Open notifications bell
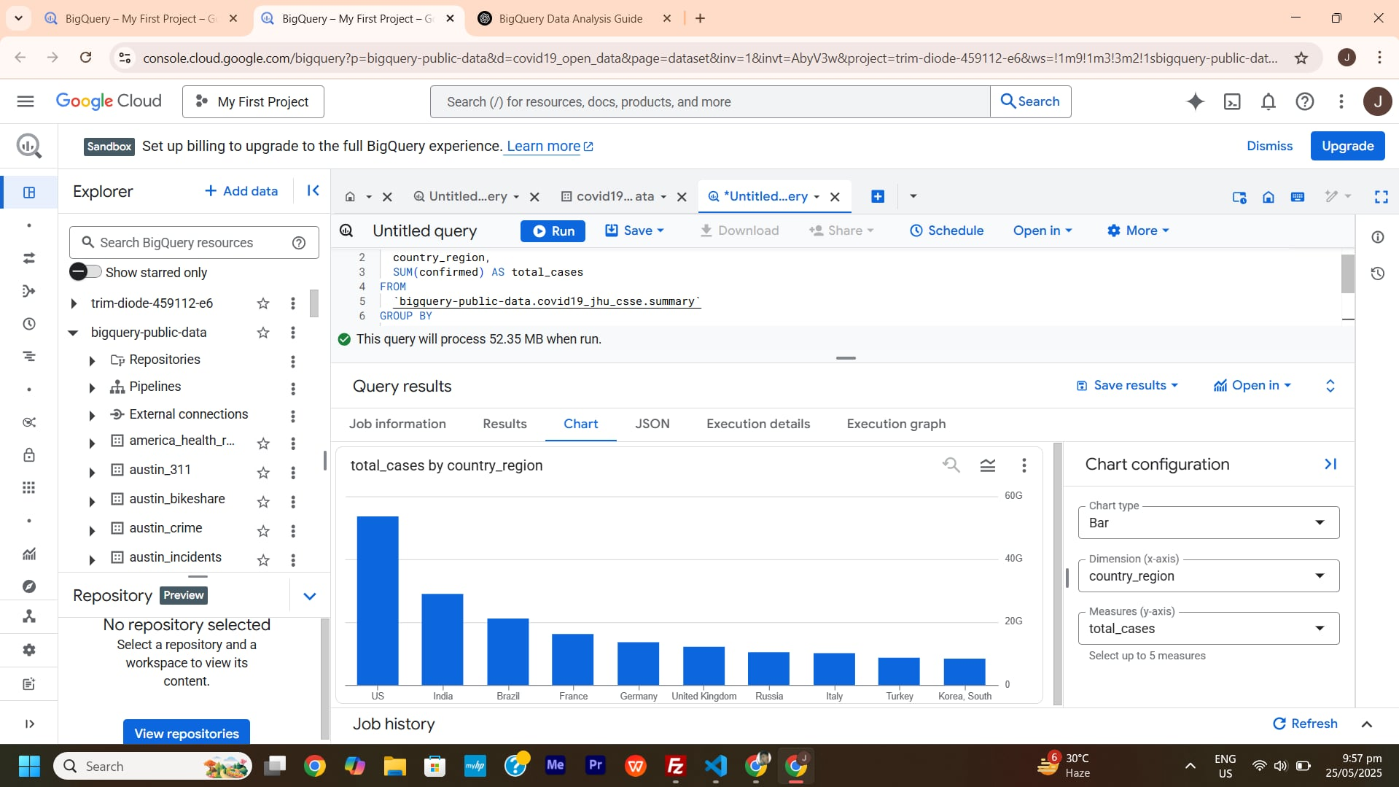This screenshot has width=1399, height=787. point(1269,101)
